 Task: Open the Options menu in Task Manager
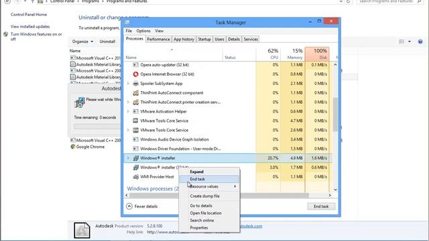tap(143, 31)
